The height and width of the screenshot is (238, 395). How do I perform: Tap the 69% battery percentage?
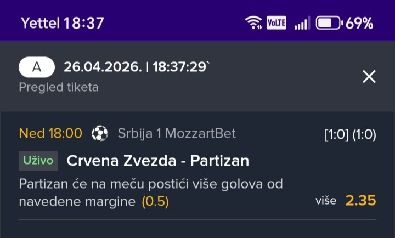[x=359, y=23]
